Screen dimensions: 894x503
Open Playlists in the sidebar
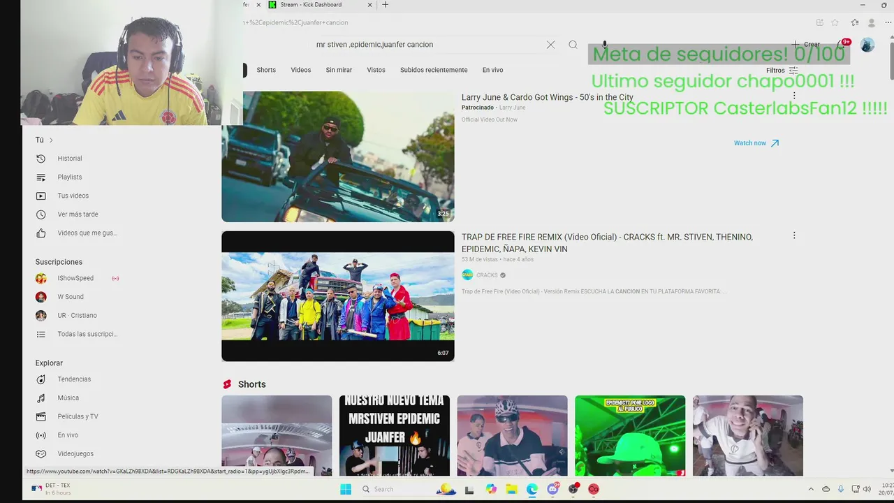69,177
